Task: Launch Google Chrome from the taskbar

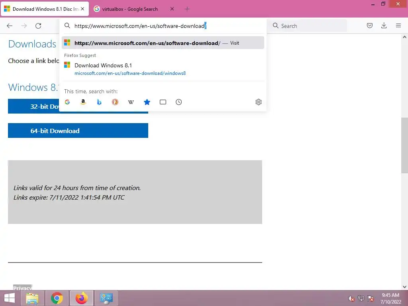Action: [57, 298]
